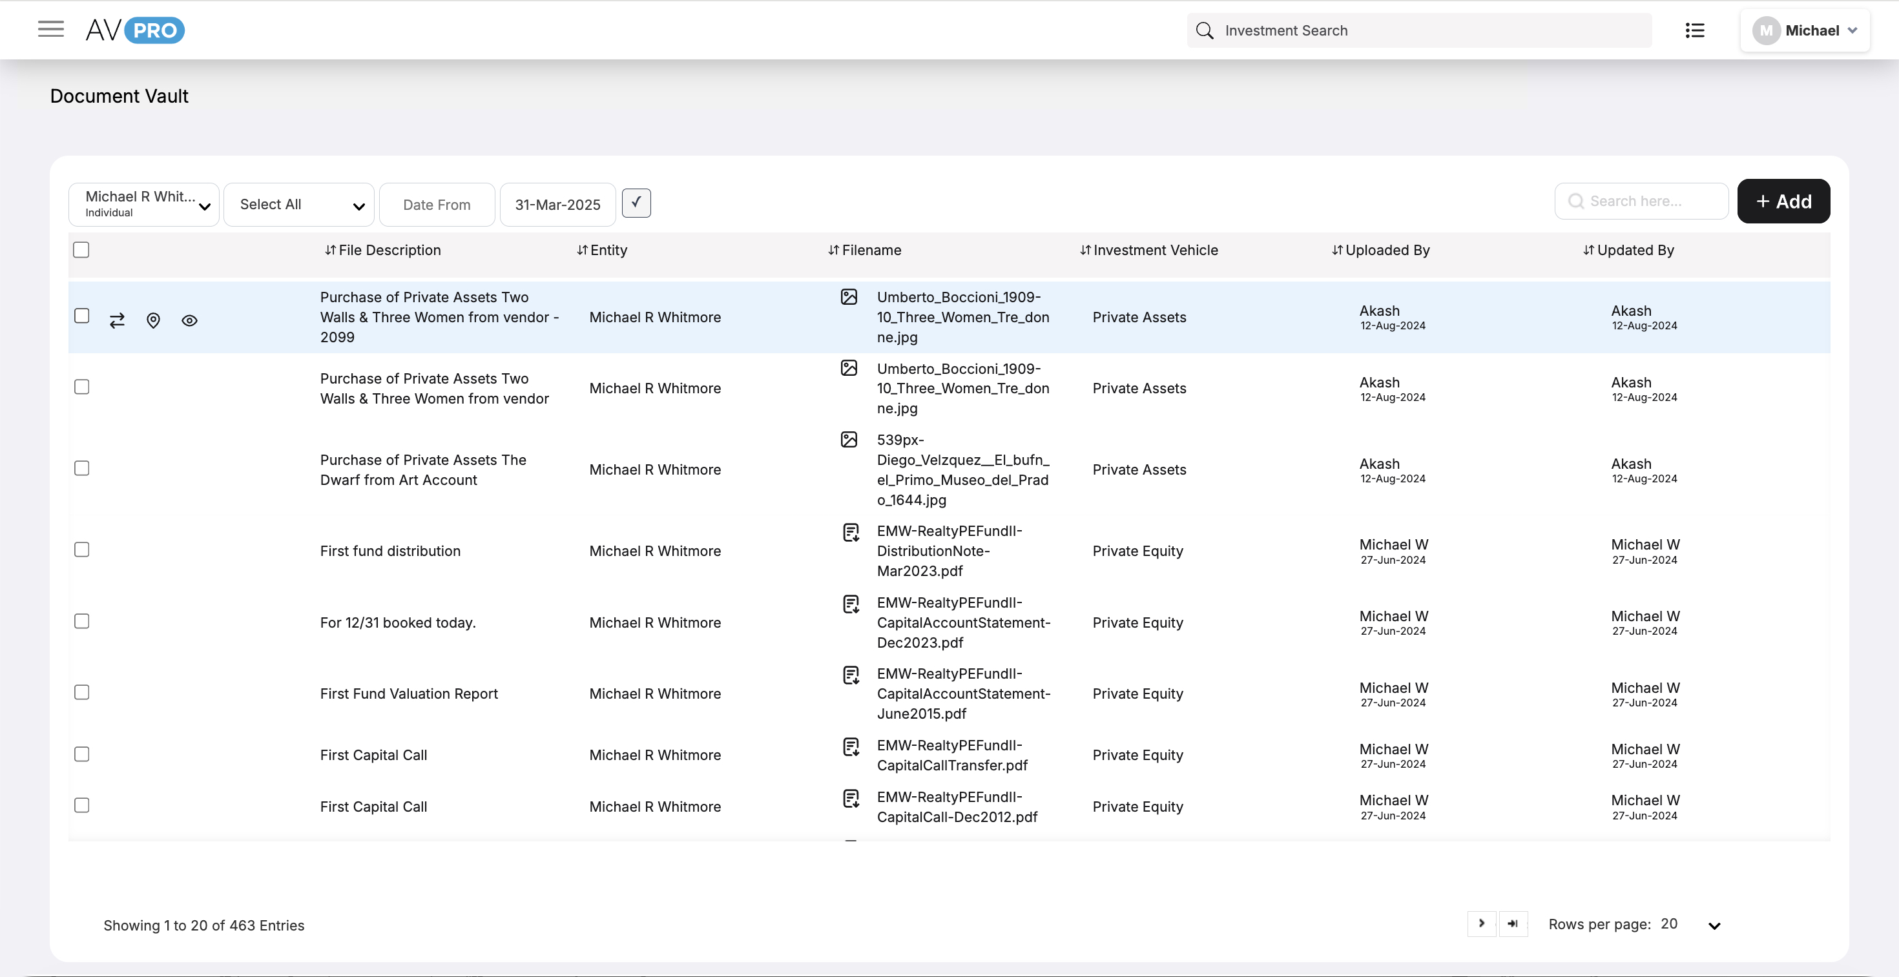Viewport: 1899px width, 977px height.
Task: Check the First fund distribution row checkbox
Action: pos(82,550)
